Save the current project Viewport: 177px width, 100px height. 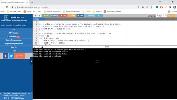point(80,16)
